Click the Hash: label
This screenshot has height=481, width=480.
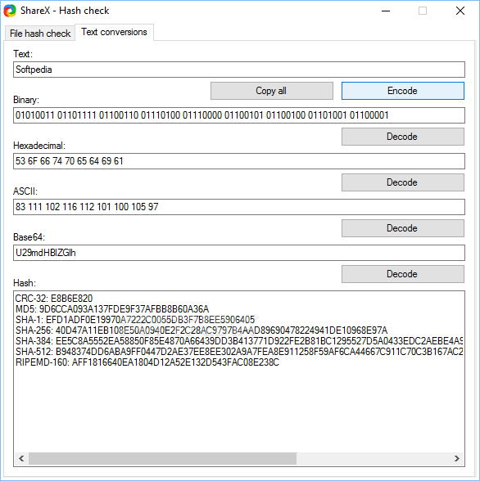pyautogui.click(x=25, y=283)
